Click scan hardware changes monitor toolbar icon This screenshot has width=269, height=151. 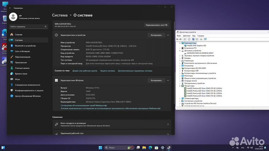[x=205, y=39]
